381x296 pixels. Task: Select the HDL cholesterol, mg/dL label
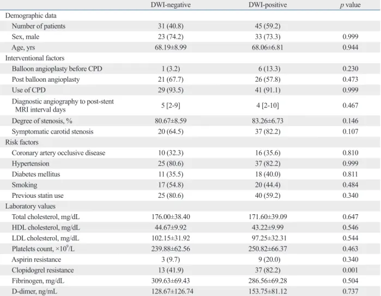46,227
